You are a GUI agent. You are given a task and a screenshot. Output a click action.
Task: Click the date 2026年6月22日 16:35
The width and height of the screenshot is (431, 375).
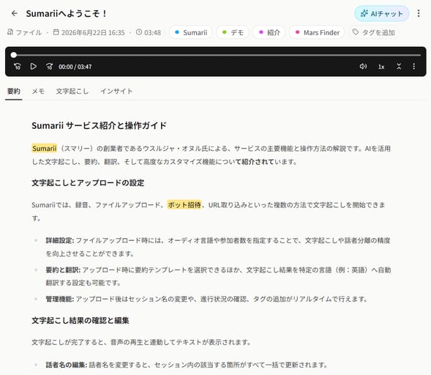[93, 33]
